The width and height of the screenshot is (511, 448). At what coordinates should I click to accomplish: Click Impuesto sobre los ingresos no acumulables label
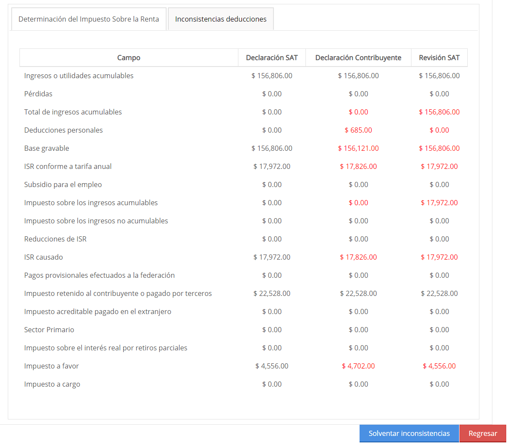[96, 221]
